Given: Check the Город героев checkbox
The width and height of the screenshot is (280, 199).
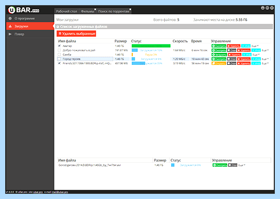Looking at the screenshot, I should coord(59,59).
